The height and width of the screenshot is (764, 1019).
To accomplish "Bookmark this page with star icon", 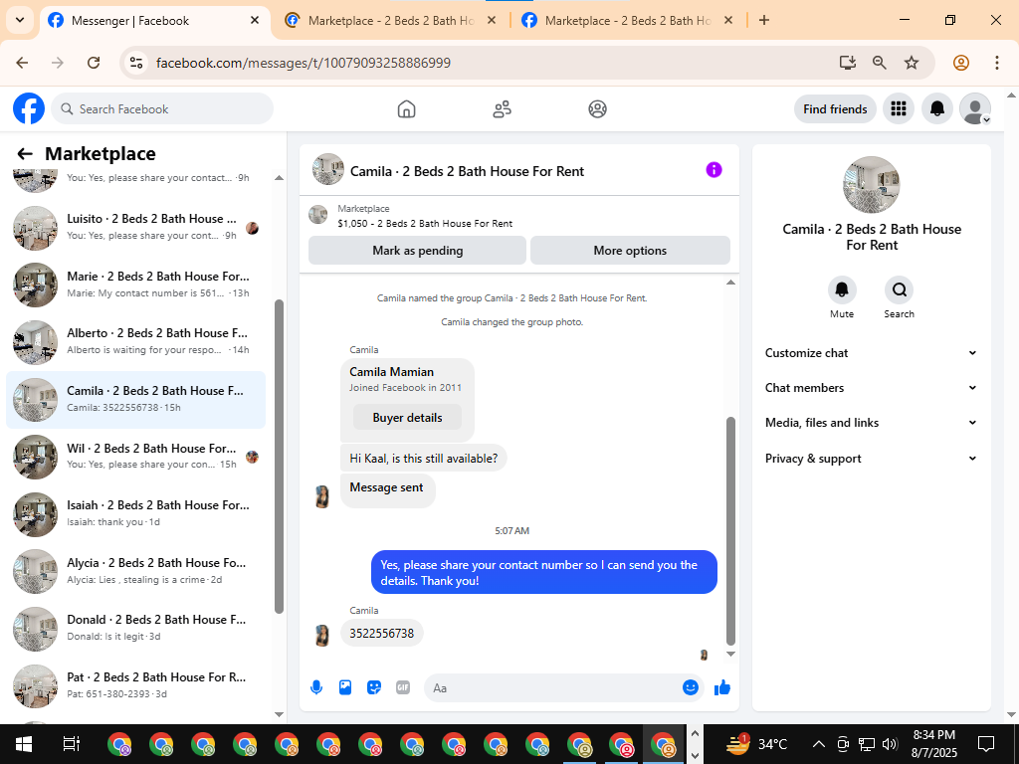I will 912,63.
